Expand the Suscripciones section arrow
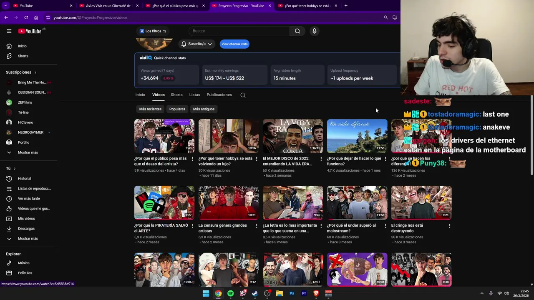The width and height of the screenshot is (534, 300). click(x=35, y=72)
